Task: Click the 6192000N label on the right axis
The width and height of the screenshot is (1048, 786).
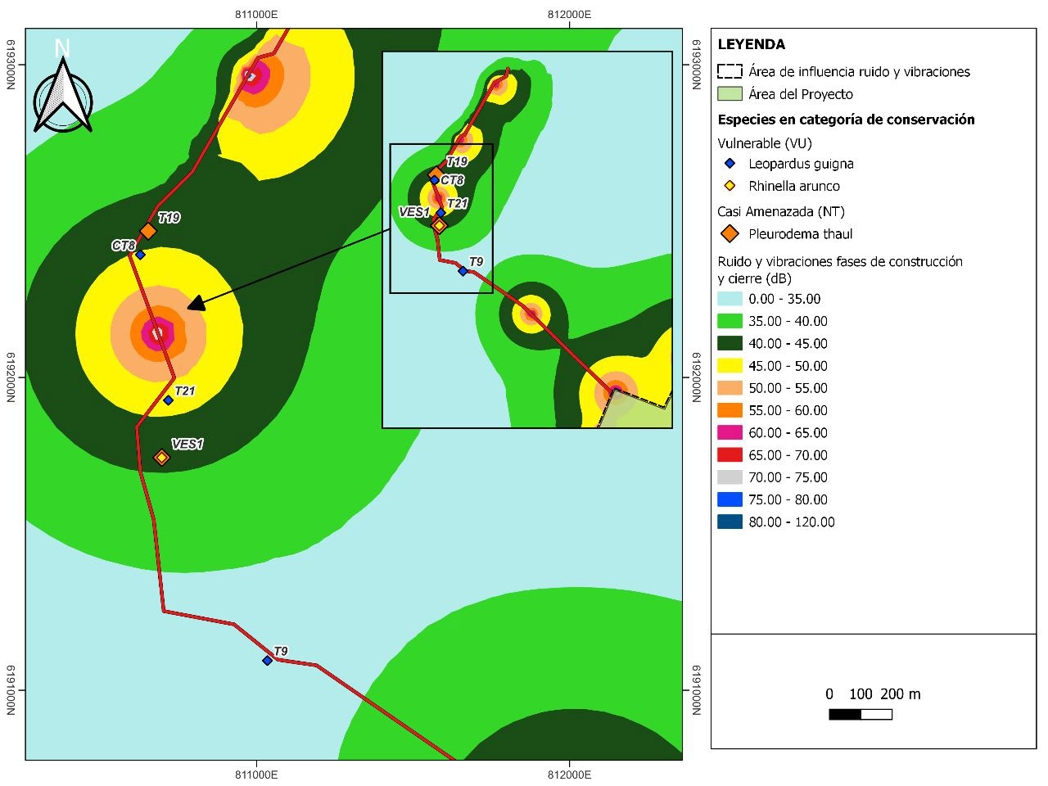Action: [698, 378]
